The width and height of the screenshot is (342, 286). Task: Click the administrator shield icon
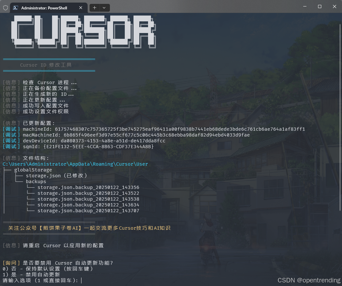coord(5,8)
